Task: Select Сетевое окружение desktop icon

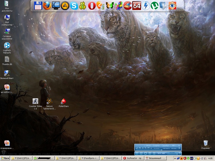Action: point(7,34)
